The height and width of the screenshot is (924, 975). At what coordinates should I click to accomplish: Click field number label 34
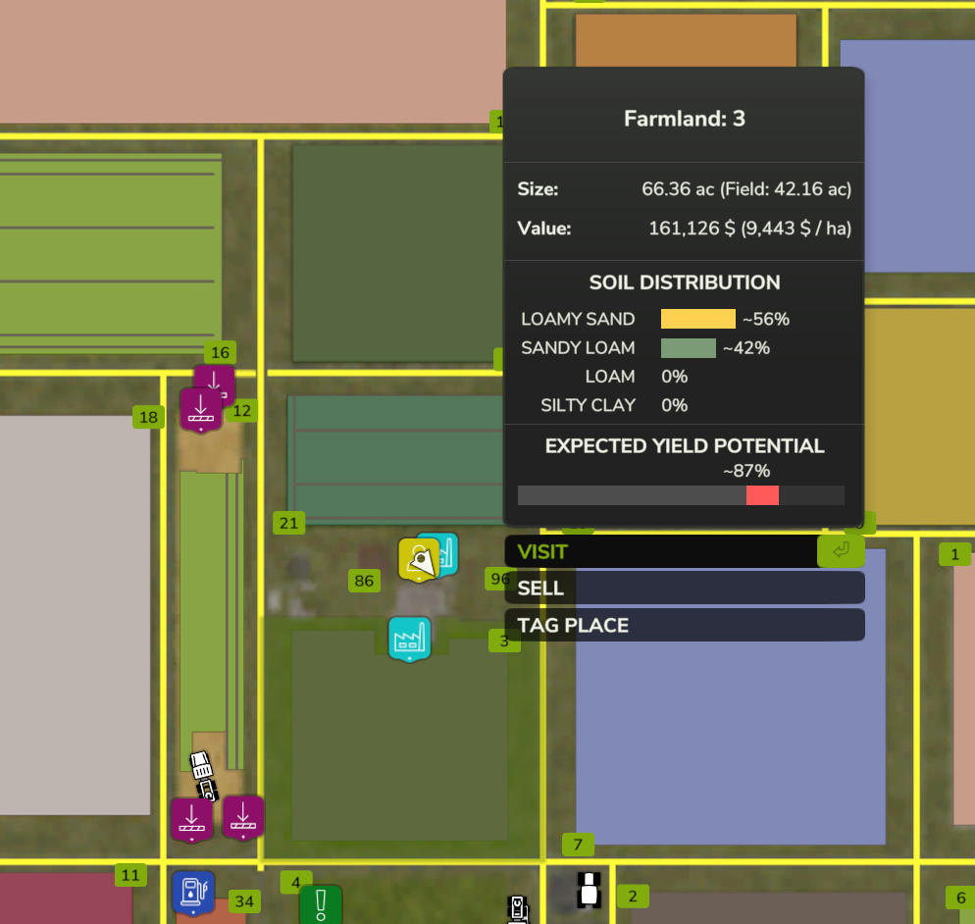coord(244,901)
